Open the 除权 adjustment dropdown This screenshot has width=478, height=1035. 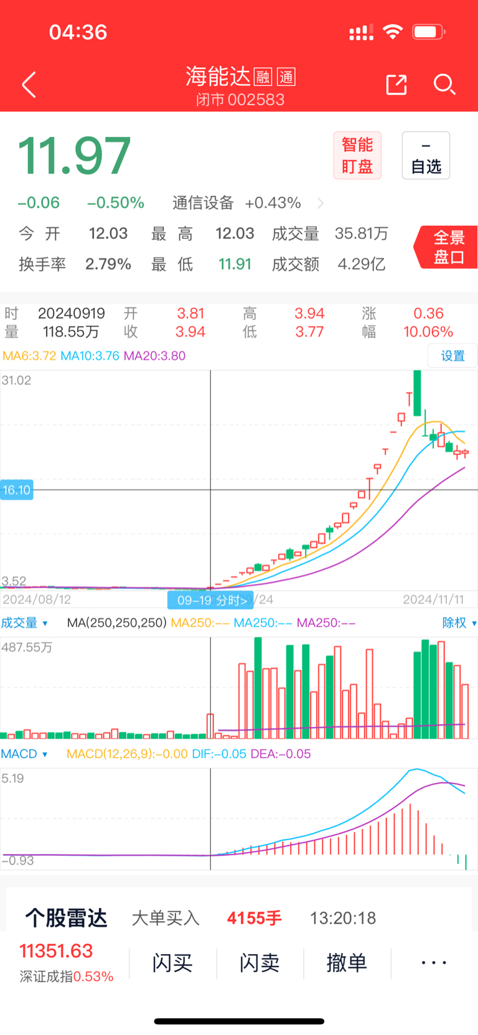coord(459,623)
